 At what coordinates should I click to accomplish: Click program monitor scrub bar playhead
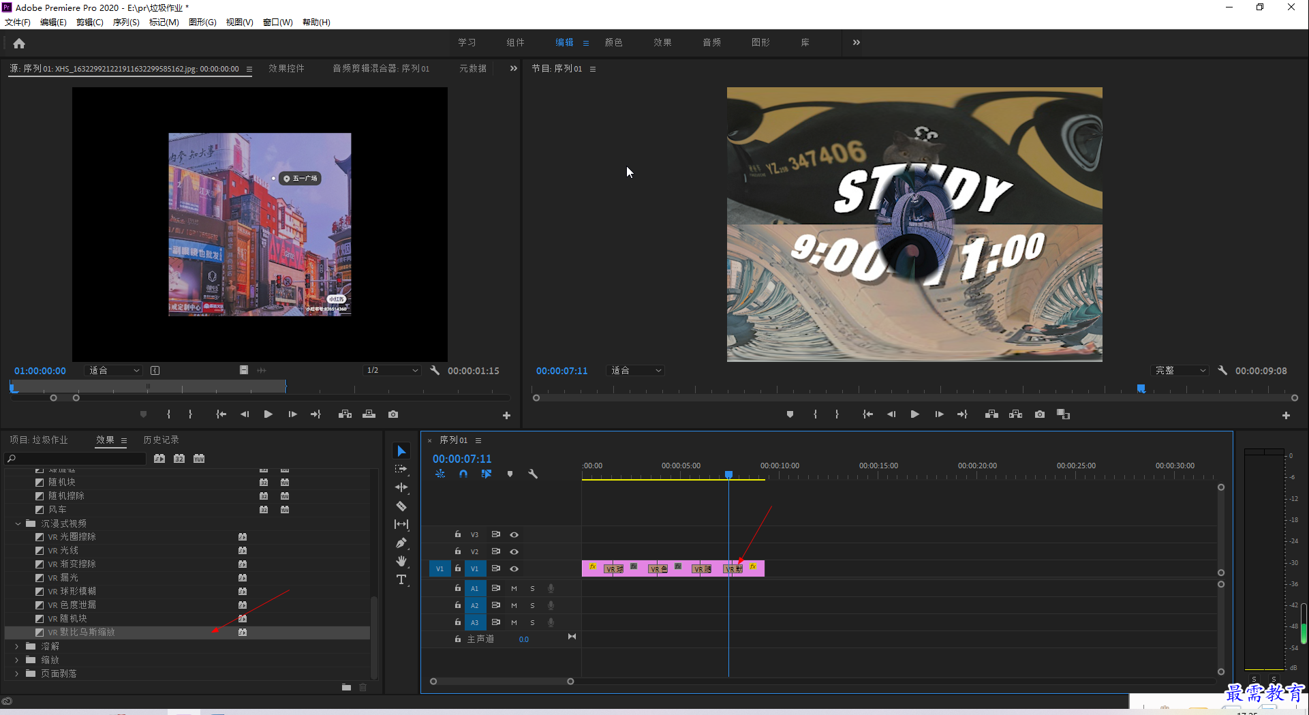click(1141, 389)
